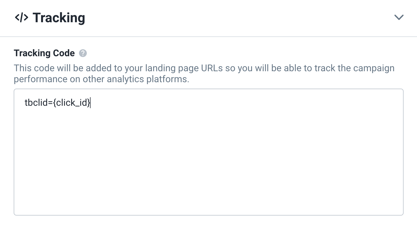Click the tbclid={click_id} text in the field
417x234 pixels.
click(58, 103)
